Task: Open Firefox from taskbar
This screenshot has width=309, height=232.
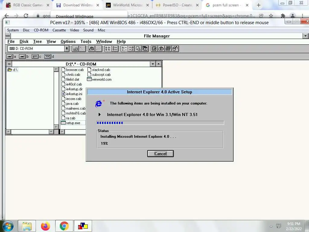Action: click(46, 226)
